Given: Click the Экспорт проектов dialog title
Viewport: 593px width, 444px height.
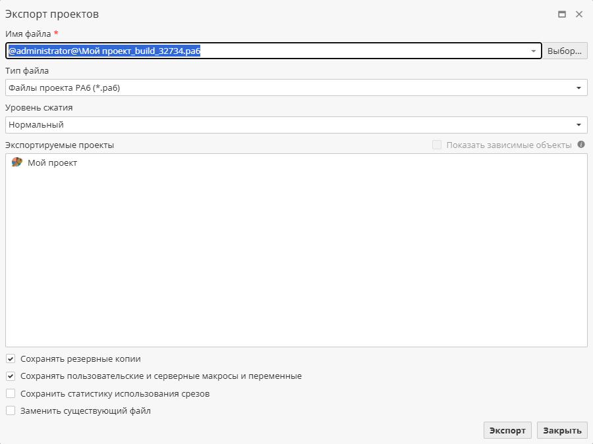Looking at the screenshot, I should 50,13.
